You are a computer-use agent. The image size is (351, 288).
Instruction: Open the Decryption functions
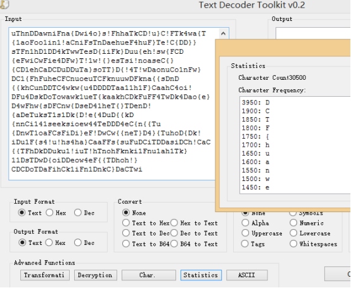(96, 275)
